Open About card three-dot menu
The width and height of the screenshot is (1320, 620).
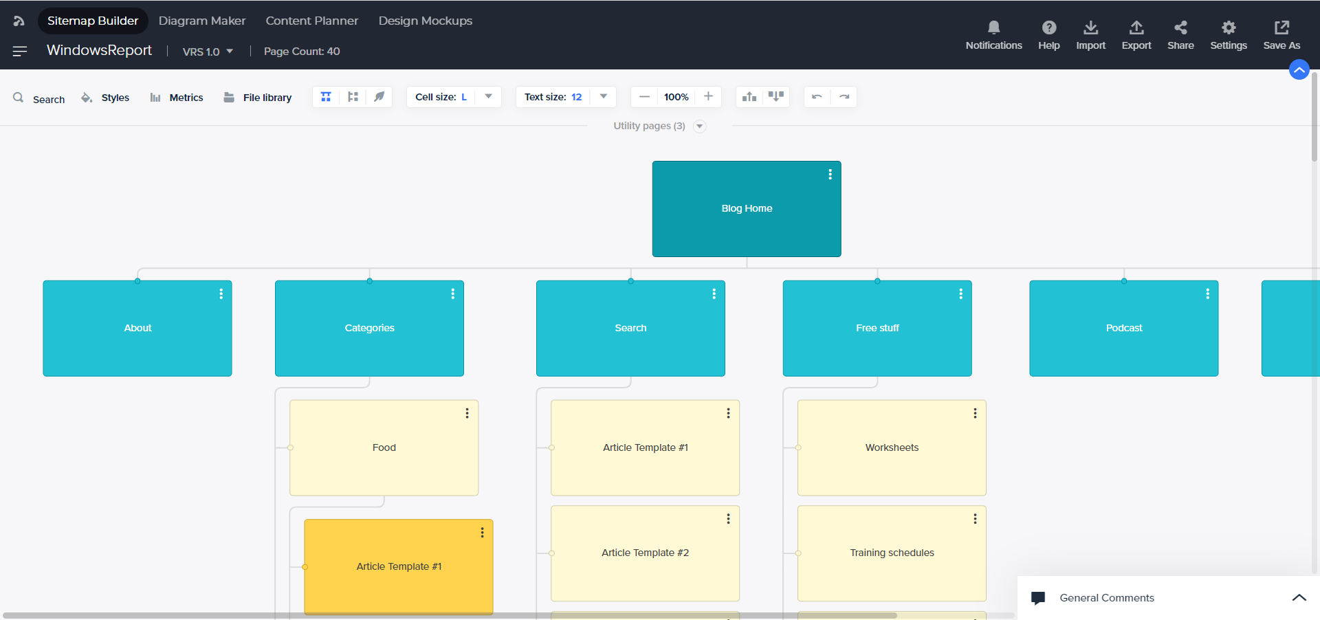point(221,294)
